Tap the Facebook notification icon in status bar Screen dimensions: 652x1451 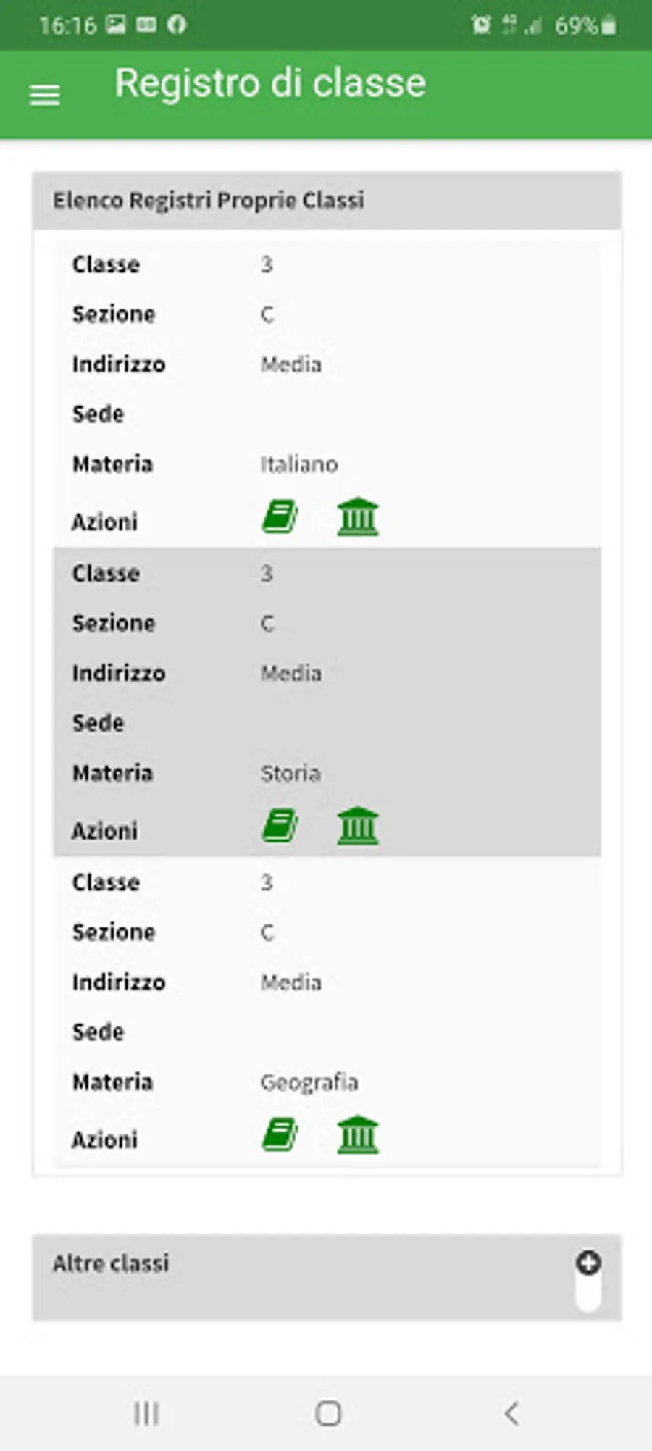[x=177, y=25]
